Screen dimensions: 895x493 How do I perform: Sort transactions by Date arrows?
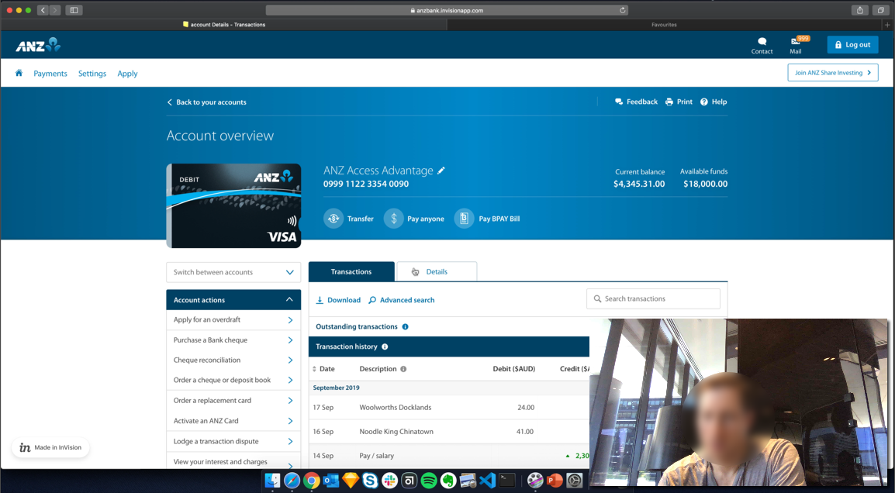(314, 369)
